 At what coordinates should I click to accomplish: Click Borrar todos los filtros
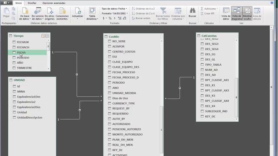pos(163,13)
